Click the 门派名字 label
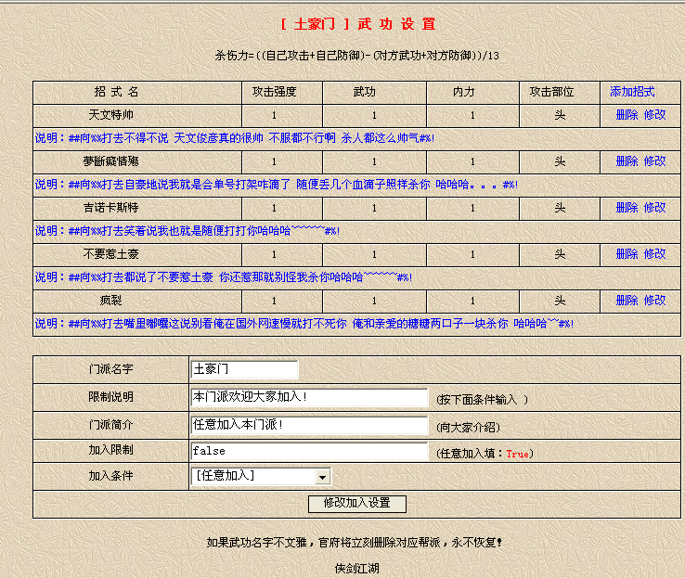Viewport: 685px width, 578px height. click(x=111, y=369)
